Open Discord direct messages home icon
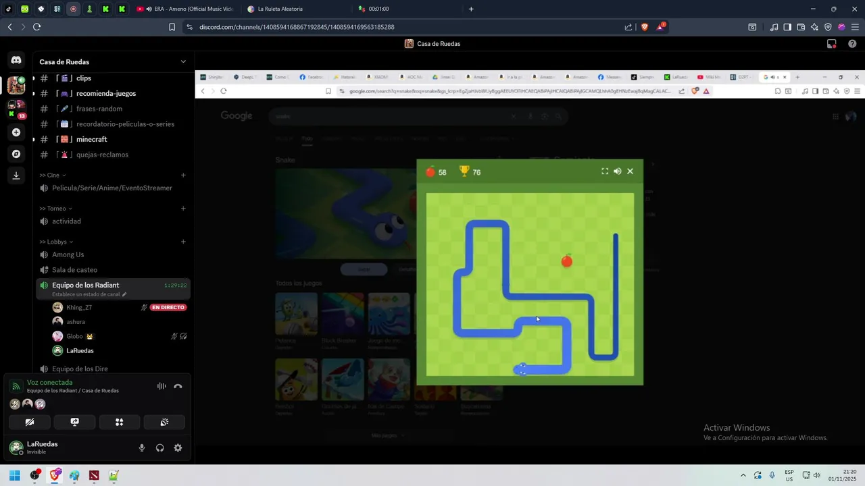This screenshot has width=865, height=486. click(x=16, y=60)
